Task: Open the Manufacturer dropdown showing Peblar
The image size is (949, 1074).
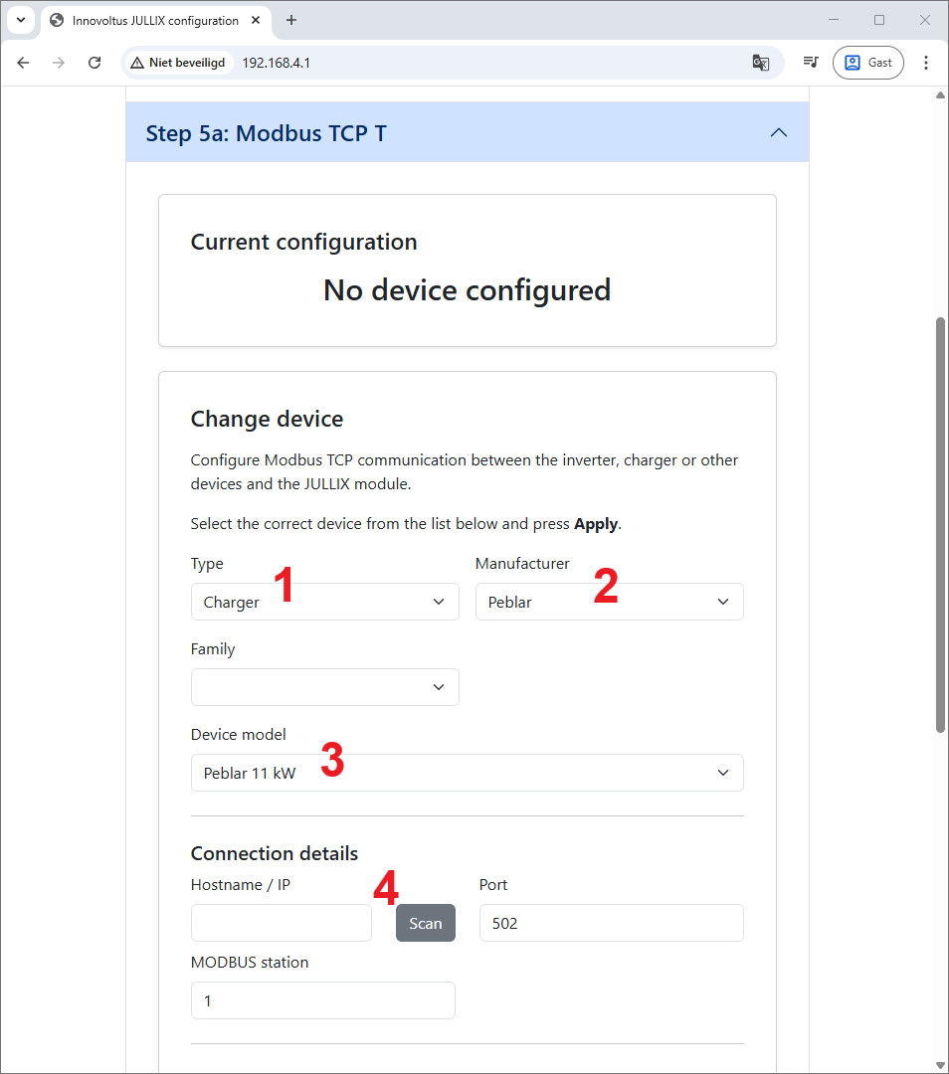Action: pyautogui.click(x=609, y=602)
